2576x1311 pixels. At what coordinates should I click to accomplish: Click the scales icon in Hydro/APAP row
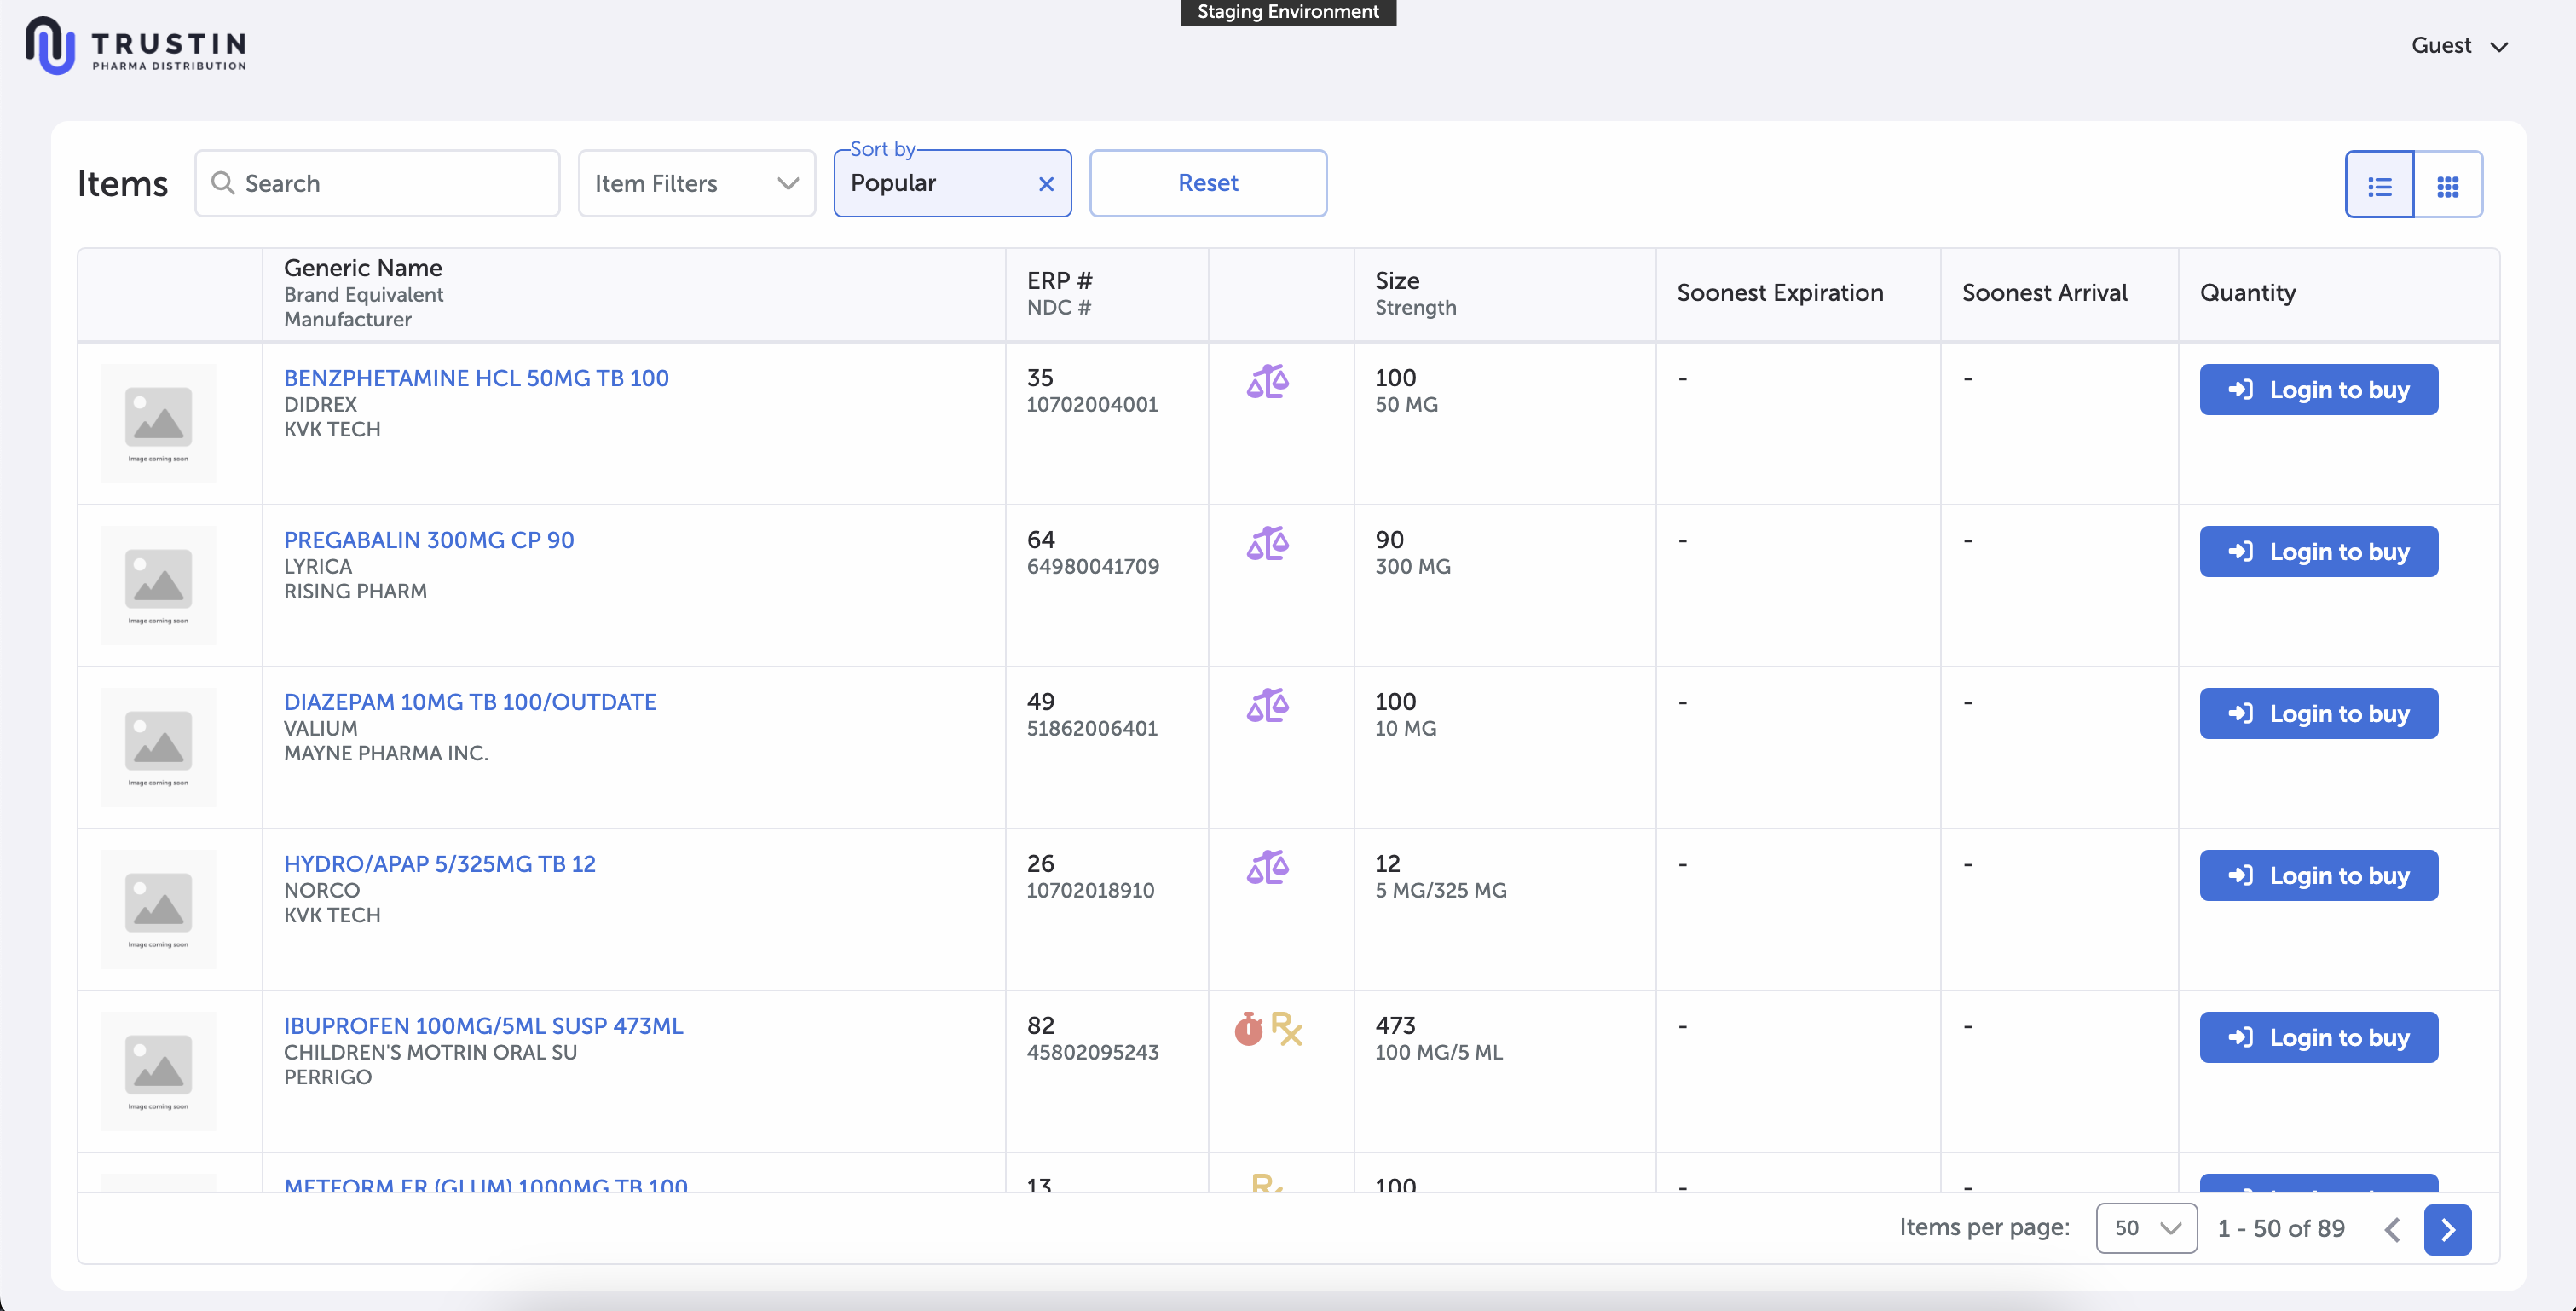coord(1267,867)
